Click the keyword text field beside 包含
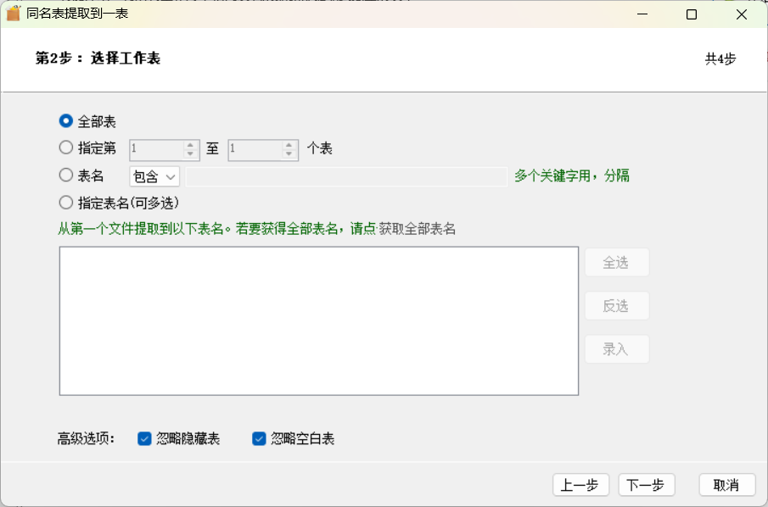 pyautogui.click(x=346, y=176)
